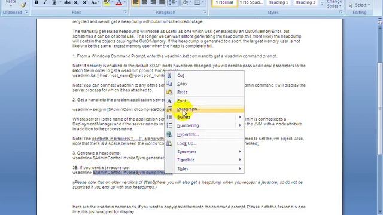The height and width of the screenshot is (215, 383).
Task: Choose Copy from the context menu
Action: coord(205,84)
